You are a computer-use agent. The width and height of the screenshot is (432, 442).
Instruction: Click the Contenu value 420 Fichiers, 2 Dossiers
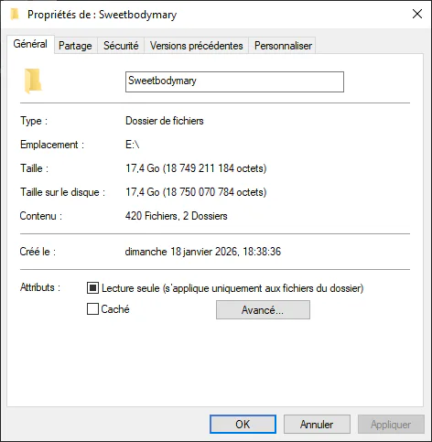(177, 216)
